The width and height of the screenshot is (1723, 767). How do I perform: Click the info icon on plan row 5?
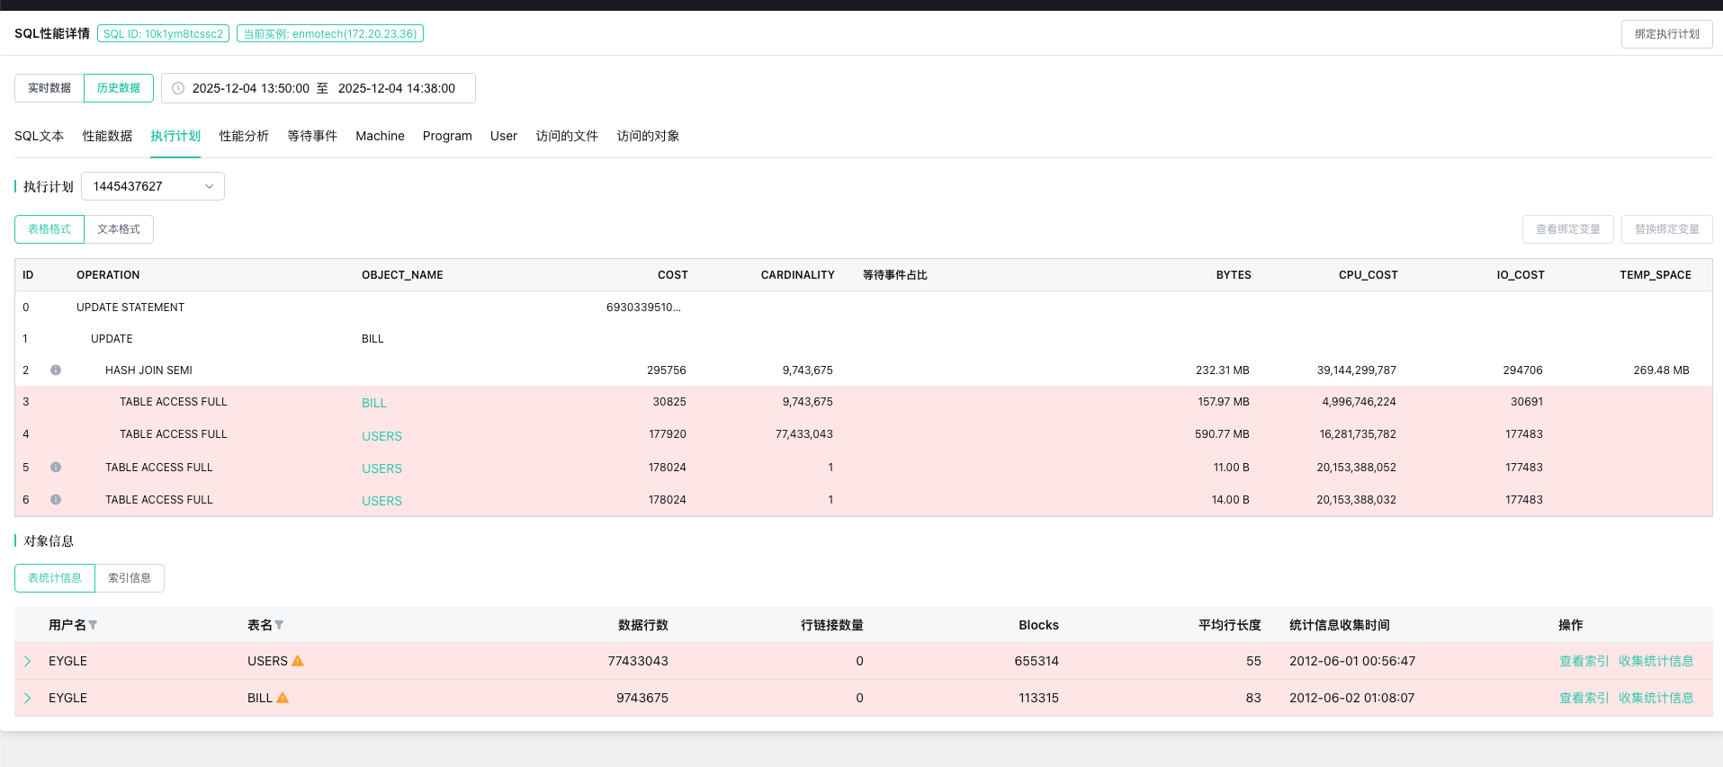[x=56, y=468]
